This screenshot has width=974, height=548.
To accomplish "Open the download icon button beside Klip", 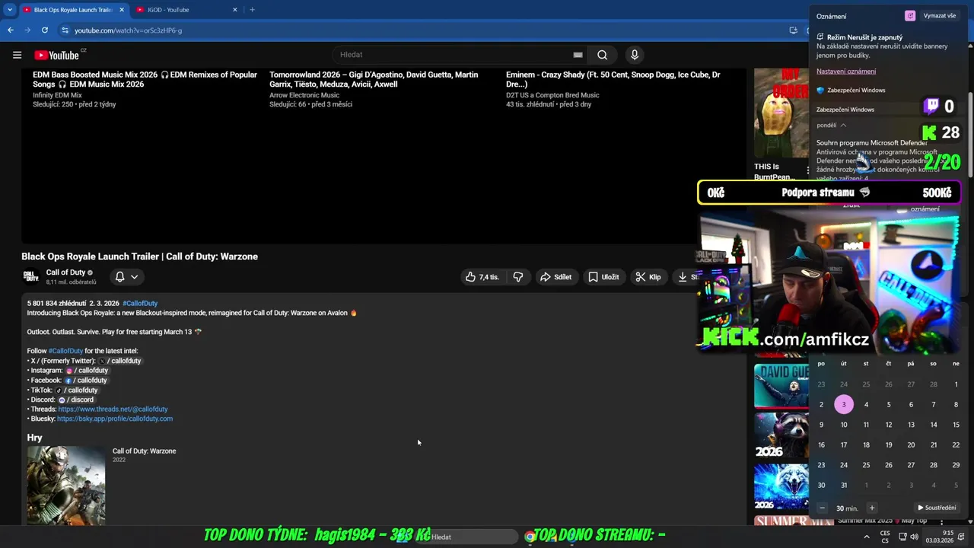I will (685, 277).
